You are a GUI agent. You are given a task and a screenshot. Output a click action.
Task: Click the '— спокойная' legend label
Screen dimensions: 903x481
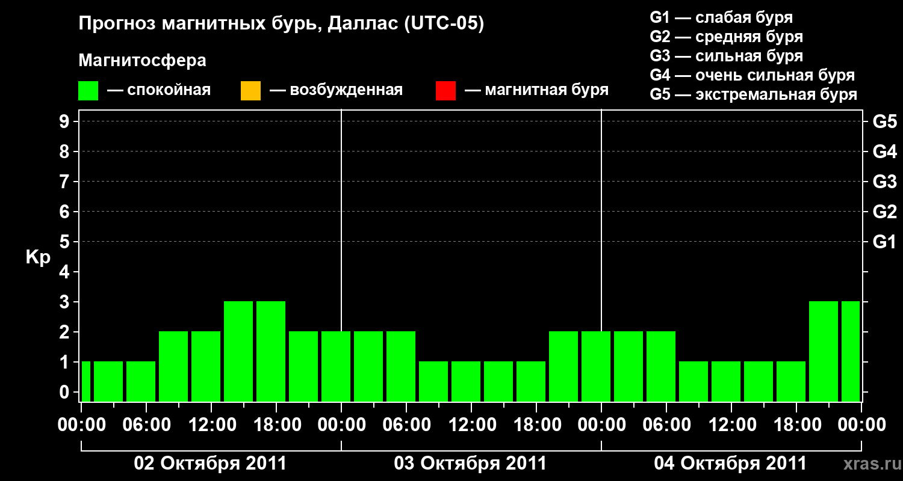point(159,91)
